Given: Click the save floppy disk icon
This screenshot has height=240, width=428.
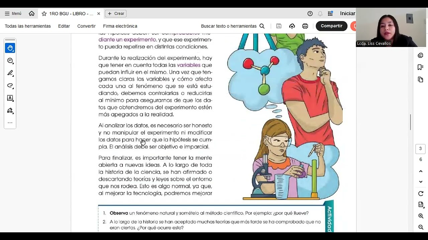Looking at the screenshot, I should (279, 26).
